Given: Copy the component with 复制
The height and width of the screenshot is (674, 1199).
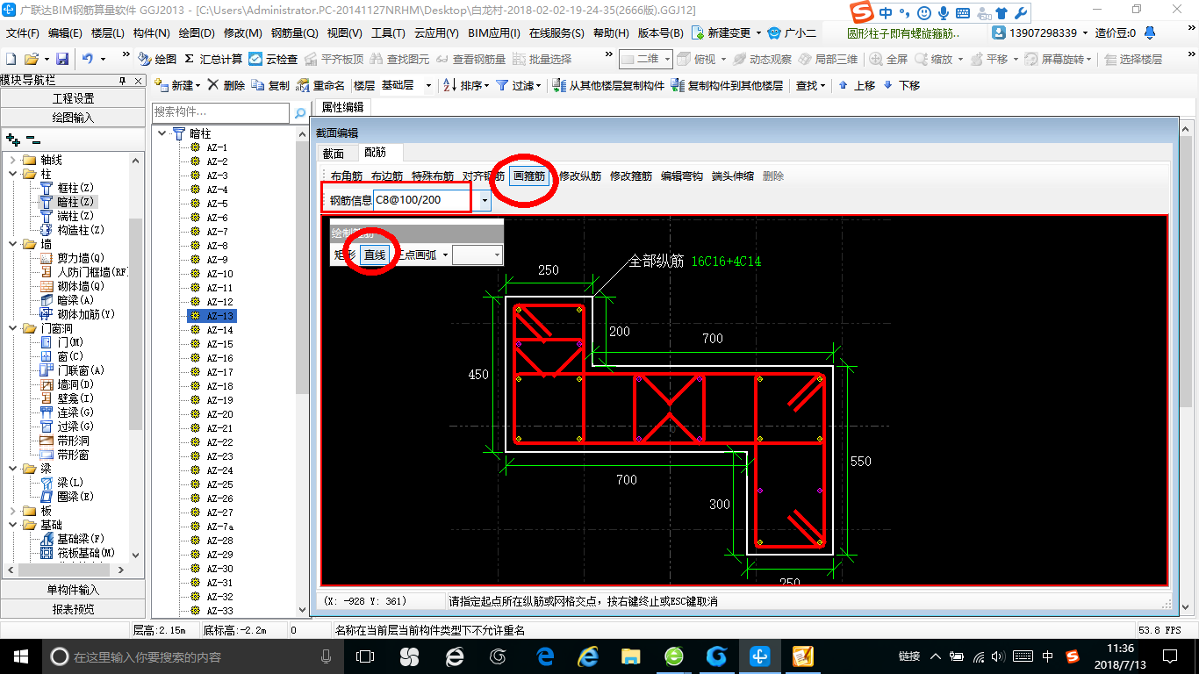Looking at the screenshot, I should coord(270,85).
